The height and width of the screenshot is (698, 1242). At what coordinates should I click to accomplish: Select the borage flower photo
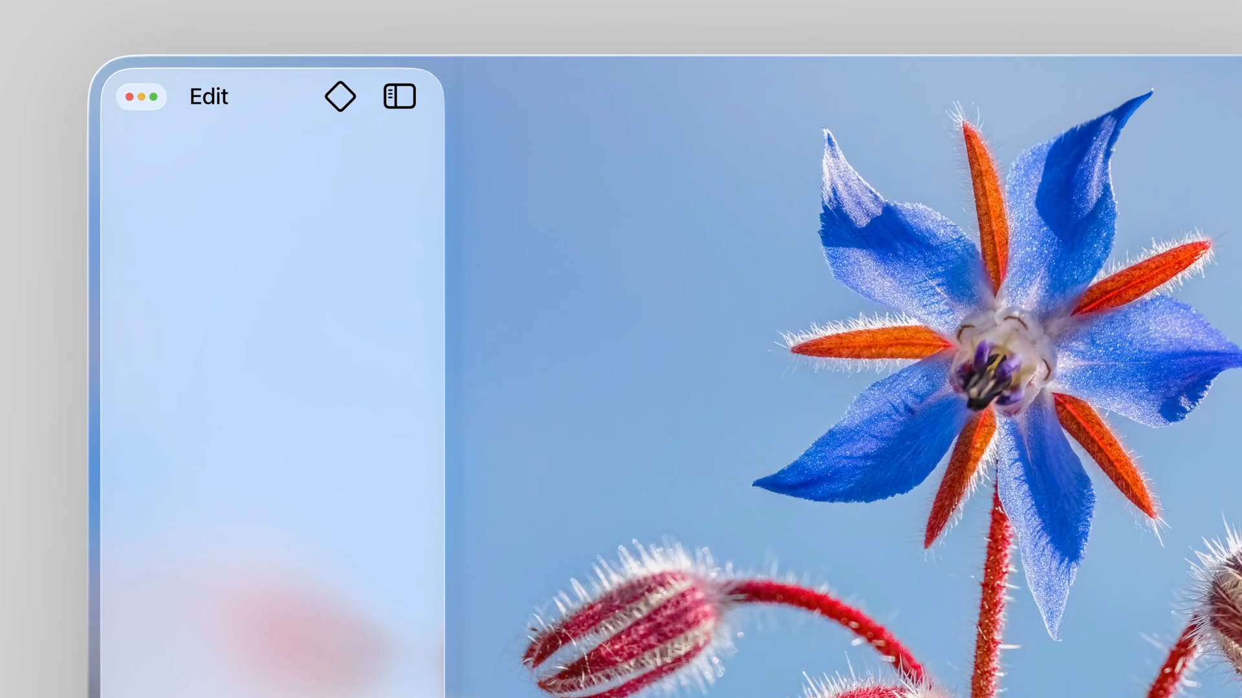843,377
